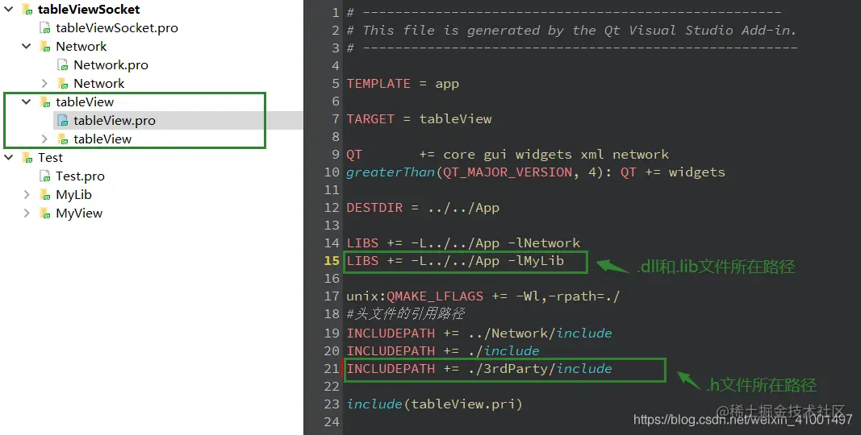The width and height of the screenshot is (861, 435).
Task: Click the MyView folder icon
Action: click(x=45, y=213)
